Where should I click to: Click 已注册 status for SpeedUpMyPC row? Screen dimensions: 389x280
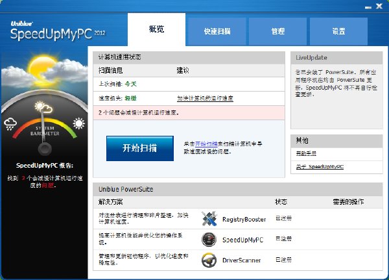(x=283, y=238)
